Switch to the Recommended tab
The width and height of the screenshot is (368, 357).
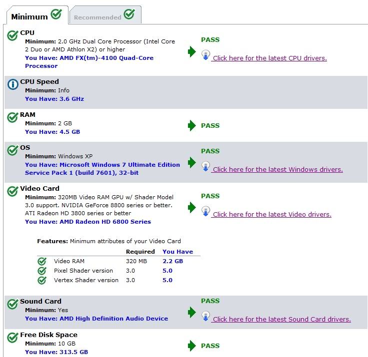(x=104, y=15)
